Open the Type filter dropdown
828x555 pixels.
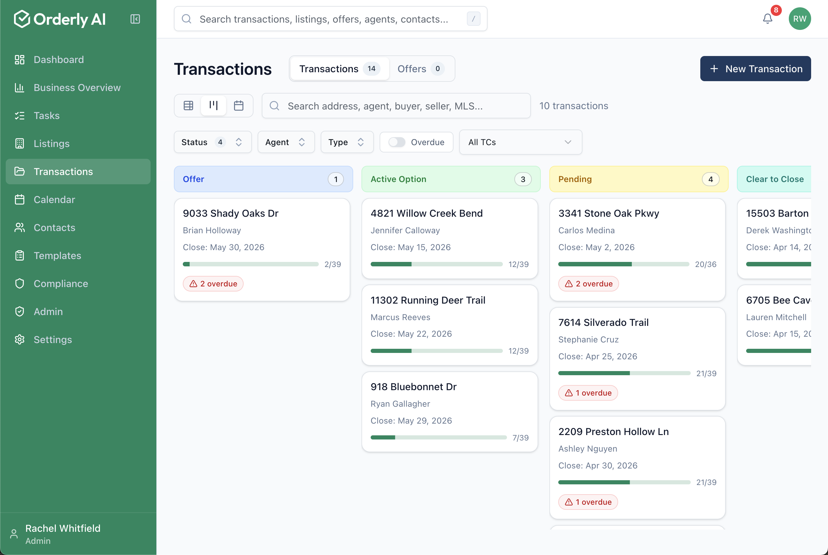[347, 142]
